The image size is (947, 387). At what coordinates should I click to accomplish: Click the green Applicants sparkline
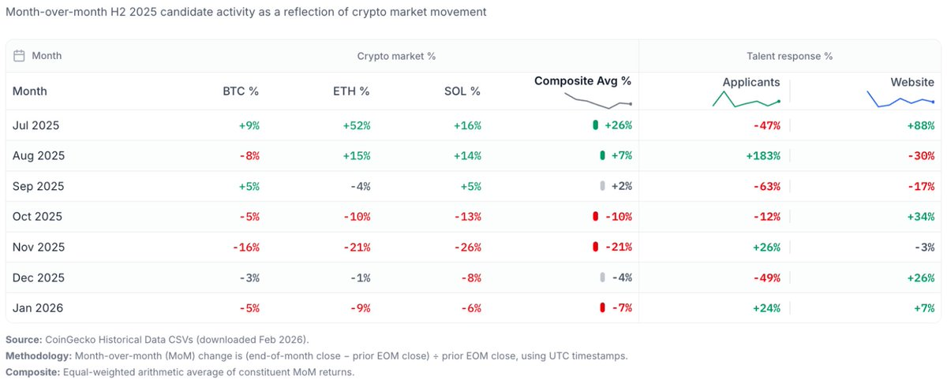tap(746, 100)
